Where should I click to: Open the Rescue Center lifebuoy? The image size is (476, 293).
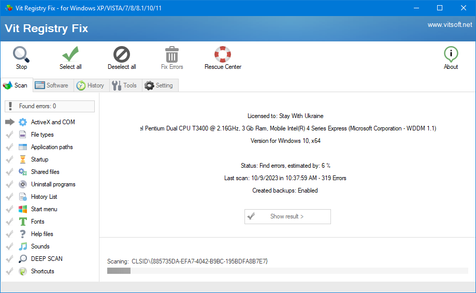pyautogui.click(x=223, y=54)
